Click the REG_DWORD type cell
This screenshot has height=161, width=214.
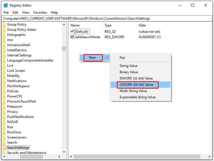(114, 37)
